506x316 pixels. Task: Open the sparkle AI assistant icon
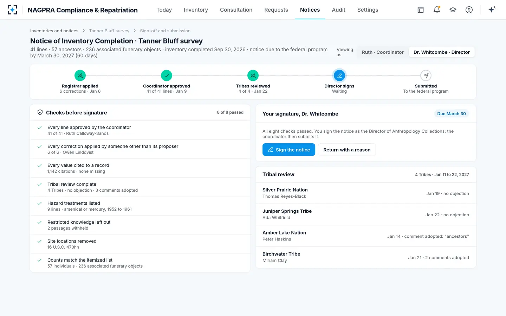point(492,9)
